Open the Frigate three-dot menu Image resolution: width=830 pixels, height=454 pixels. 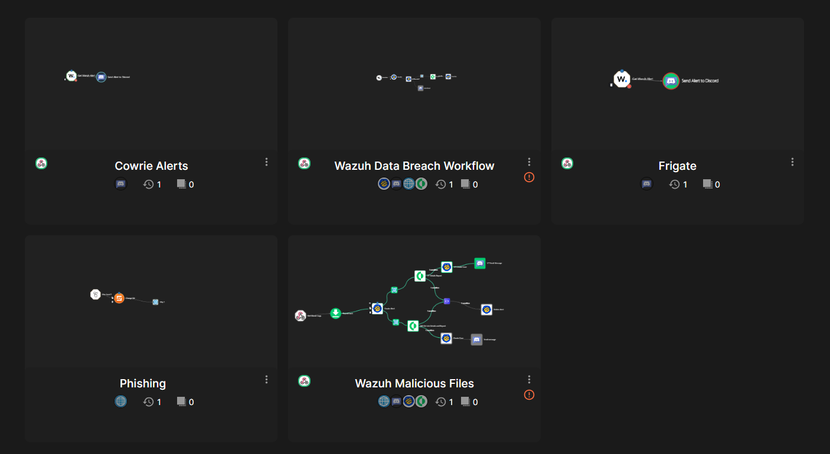pos(792,162)
